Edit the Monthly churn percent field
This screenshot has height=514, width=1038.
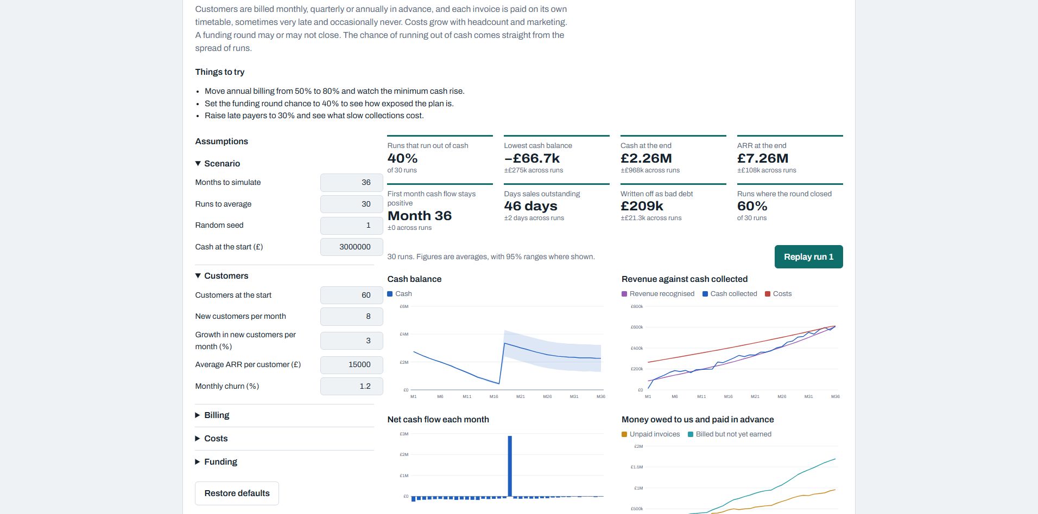pos(351,386)
